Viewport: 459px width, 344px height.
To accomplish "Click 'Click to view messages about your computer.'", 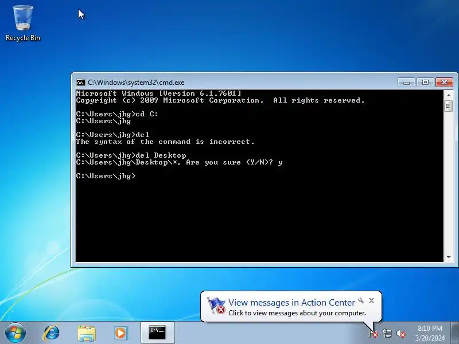I will [297, 313].
